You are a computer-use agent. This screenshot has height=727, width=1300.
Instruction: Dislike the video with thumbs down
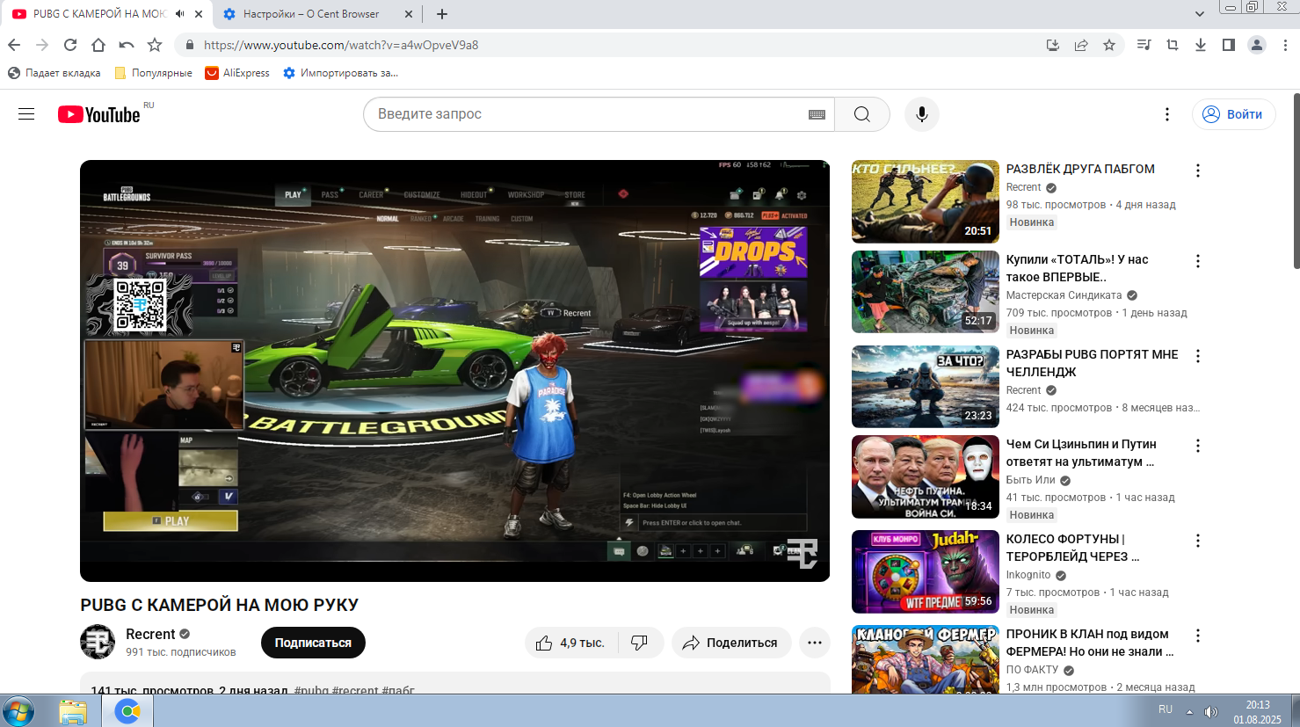click(640, 643)
